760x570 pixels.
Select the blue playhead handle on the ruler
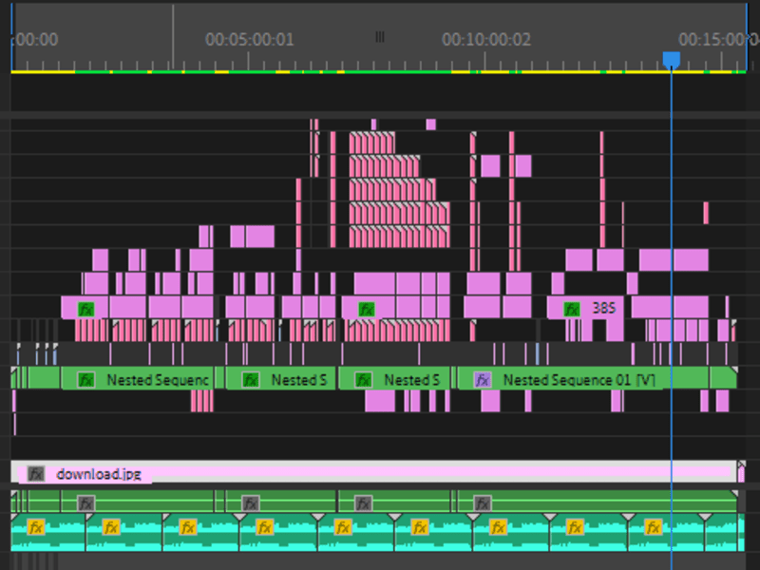[x=672, y=60]
